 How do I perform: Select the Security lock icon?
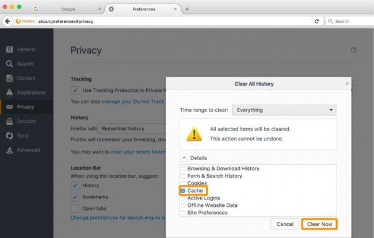tap(9, 121)
